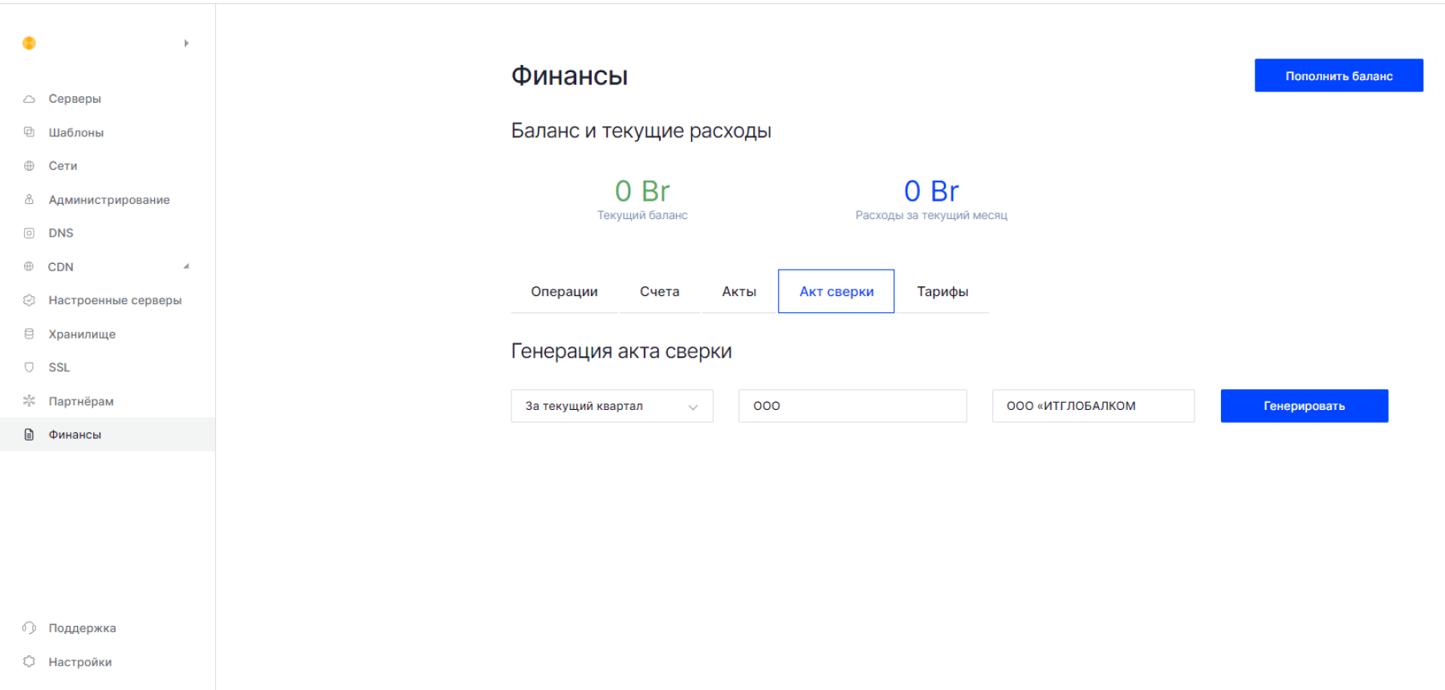
Task: Click the ООО input field
Action: pyautogui.click(x=853, y=406)
